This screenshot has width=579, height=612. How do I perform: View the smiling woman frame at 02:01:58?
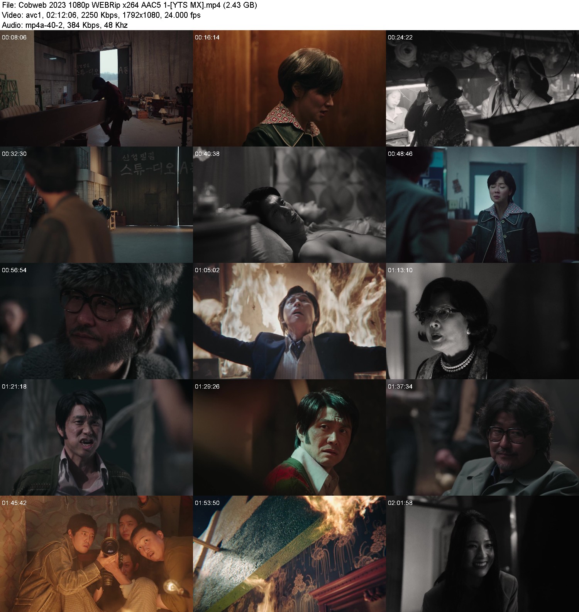pos(482,554)
